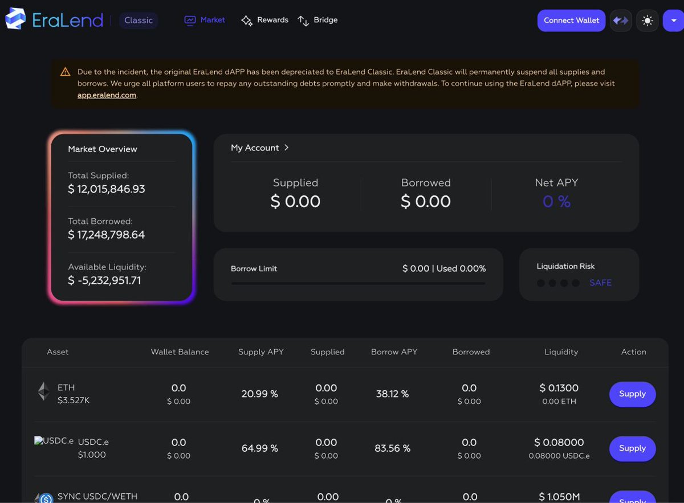684x503 pixels.
Task: Click the ETH token icon
Action: pyautogui.click(x=43, y=391)
